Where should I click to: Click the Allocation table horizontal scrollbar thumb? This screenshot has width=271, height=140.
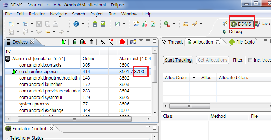[190, 106]
